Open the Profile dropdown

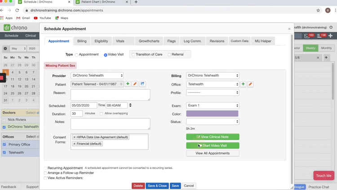click(x=213, y=93)
